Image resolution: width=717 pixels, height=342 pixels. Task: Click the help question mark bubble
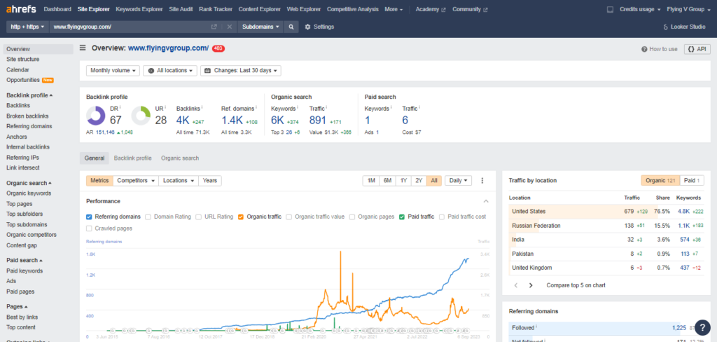[702, 327]
